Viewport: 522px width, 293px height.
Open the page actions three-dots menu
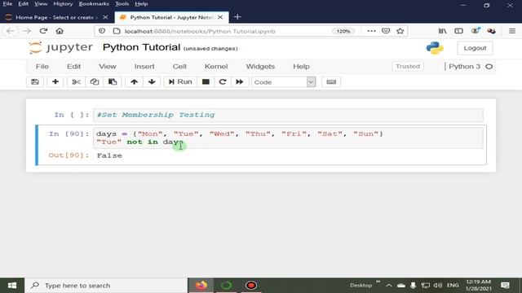point(371,31)
